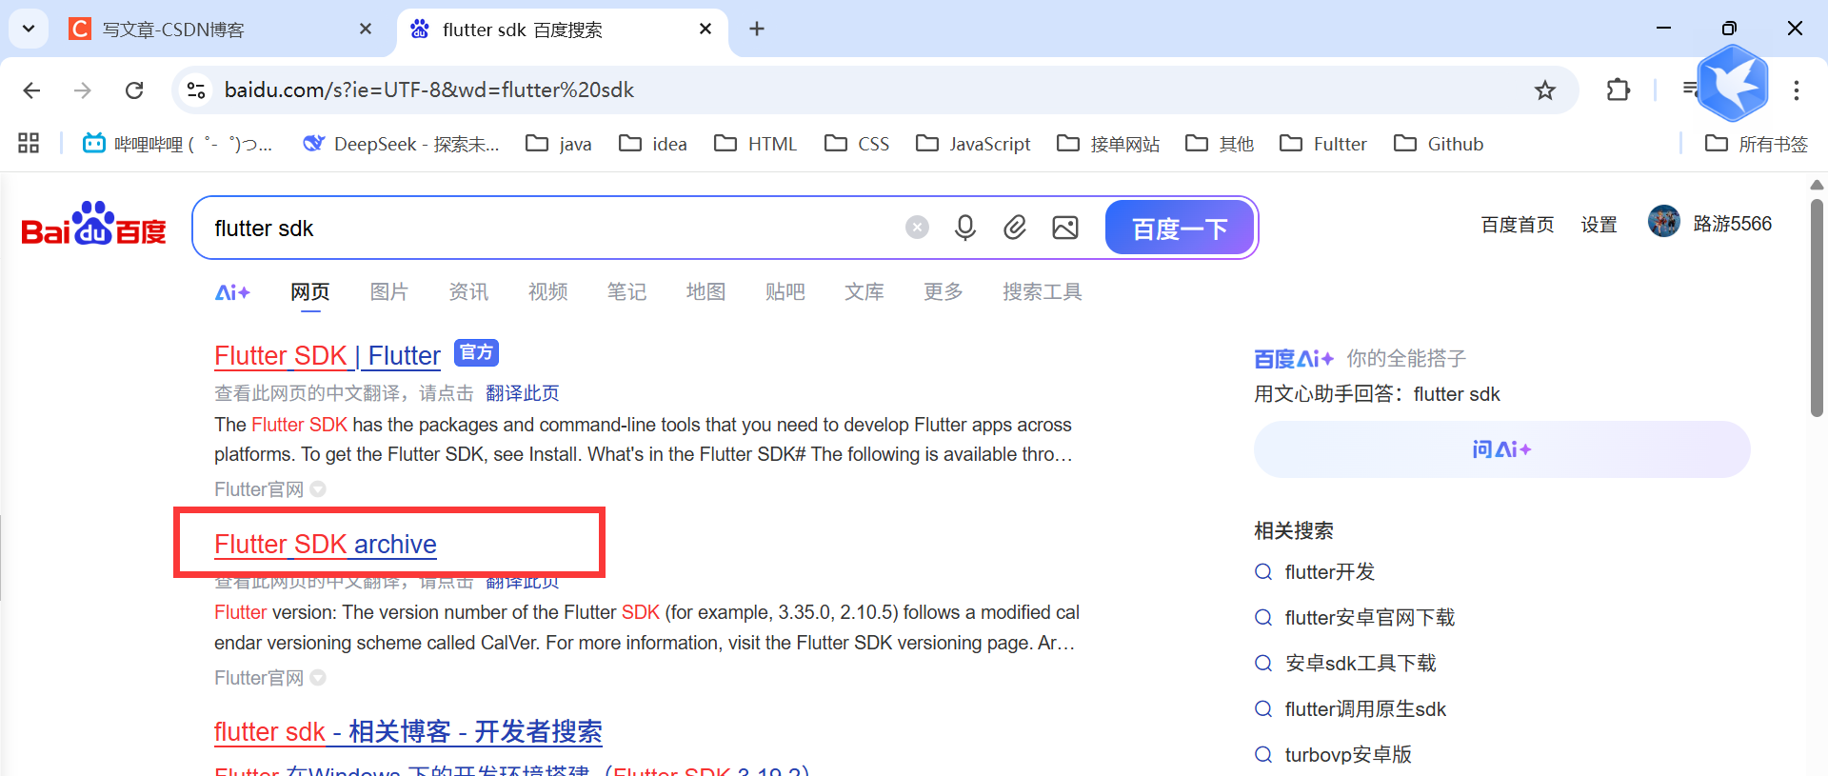Open the idea bookmarks folder
This screenshot has height=776, width=1828.
click(x=653, y=144)
